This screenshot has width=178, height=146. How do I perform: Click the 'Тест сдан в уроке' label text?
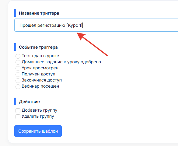pyautogui.click(x=40, y=56)
